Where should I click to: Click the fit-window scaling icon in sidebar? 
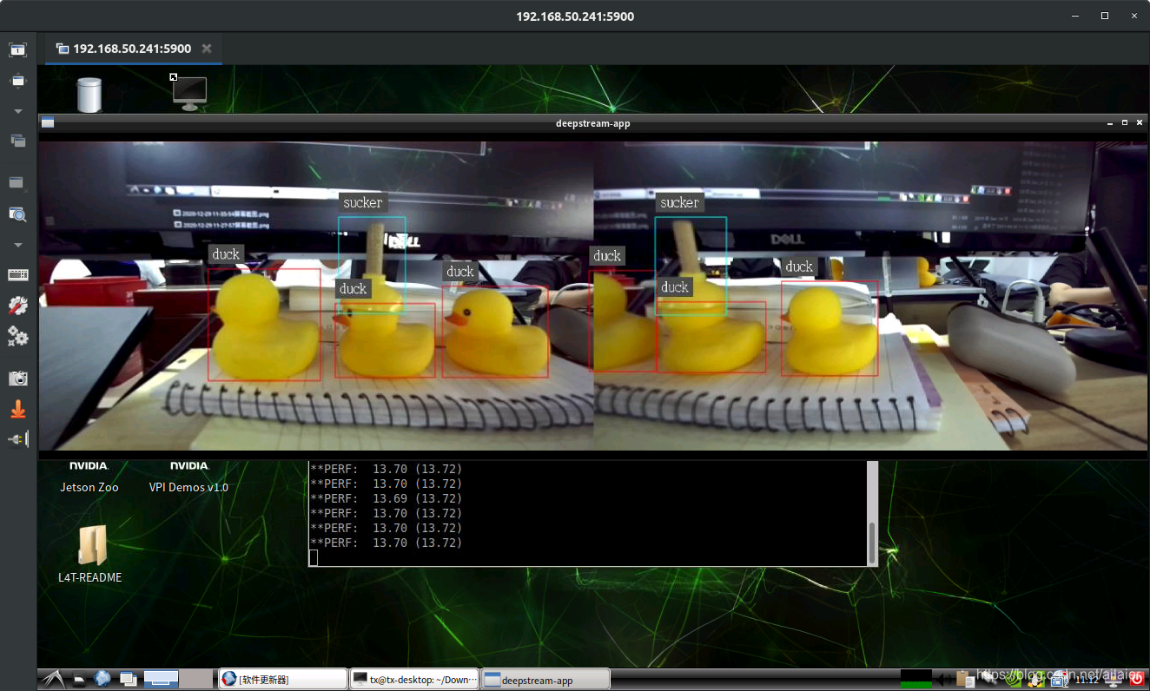pyautogui.click(x=17, y=81)
